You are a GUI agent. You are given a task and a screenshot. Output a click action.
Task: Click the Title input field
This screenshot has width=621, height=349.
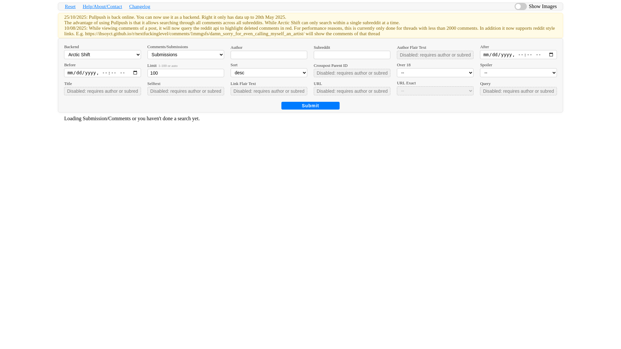pyautogui.click(x=103, y=91)
